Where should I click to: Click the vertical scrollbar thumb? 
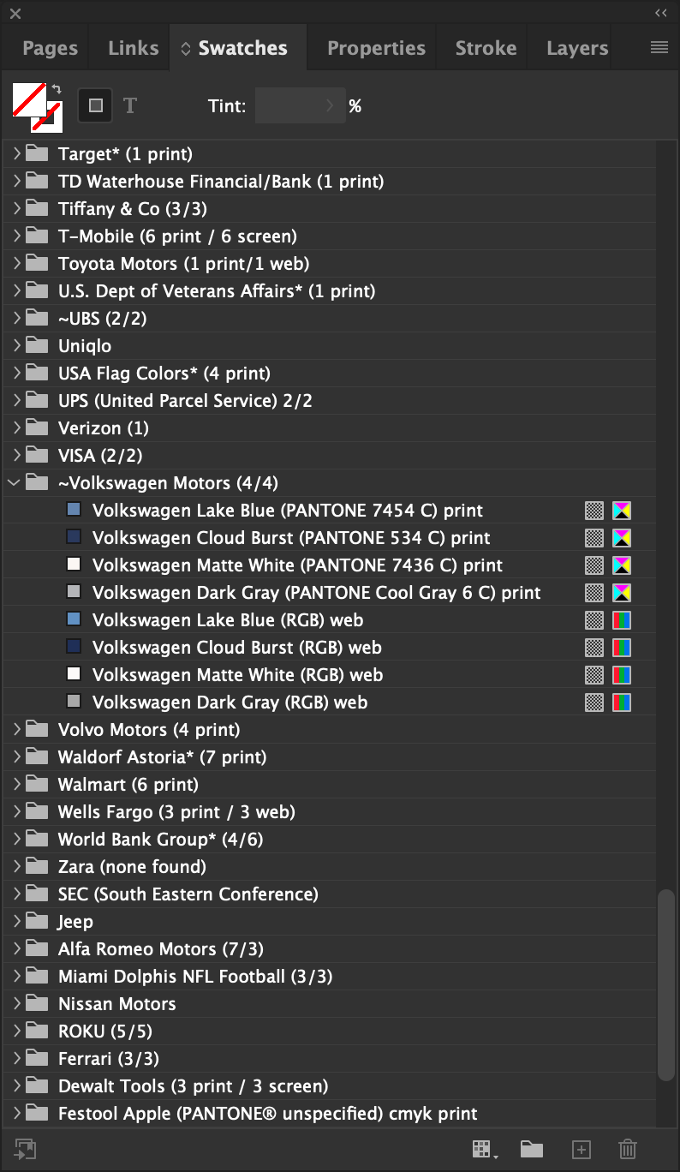[666, 985]
